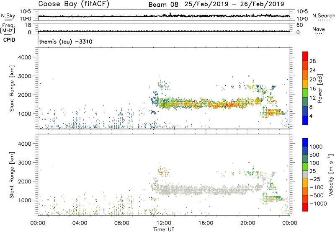Pick Power colorbar segment between 8 and 12

click(305, 102)
